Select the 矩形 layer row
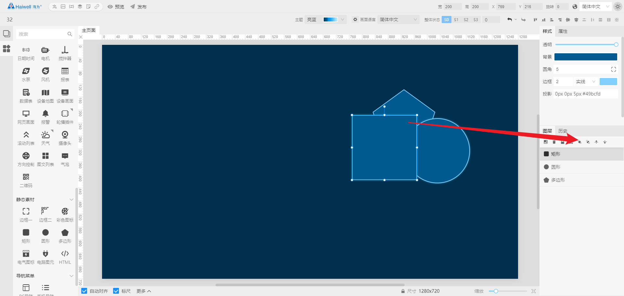Viewport: 624px width, 296px height. (x=582, y=154)
